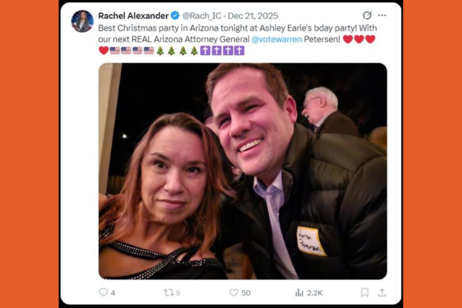This screenshot has height=308, width=462.
Task: Click the heart icon to like
Action: pyautogui.click(x=234, y=292)
